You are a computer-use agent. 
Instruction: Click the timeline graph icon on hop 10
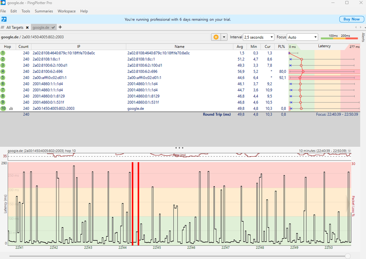pos(11,108)
